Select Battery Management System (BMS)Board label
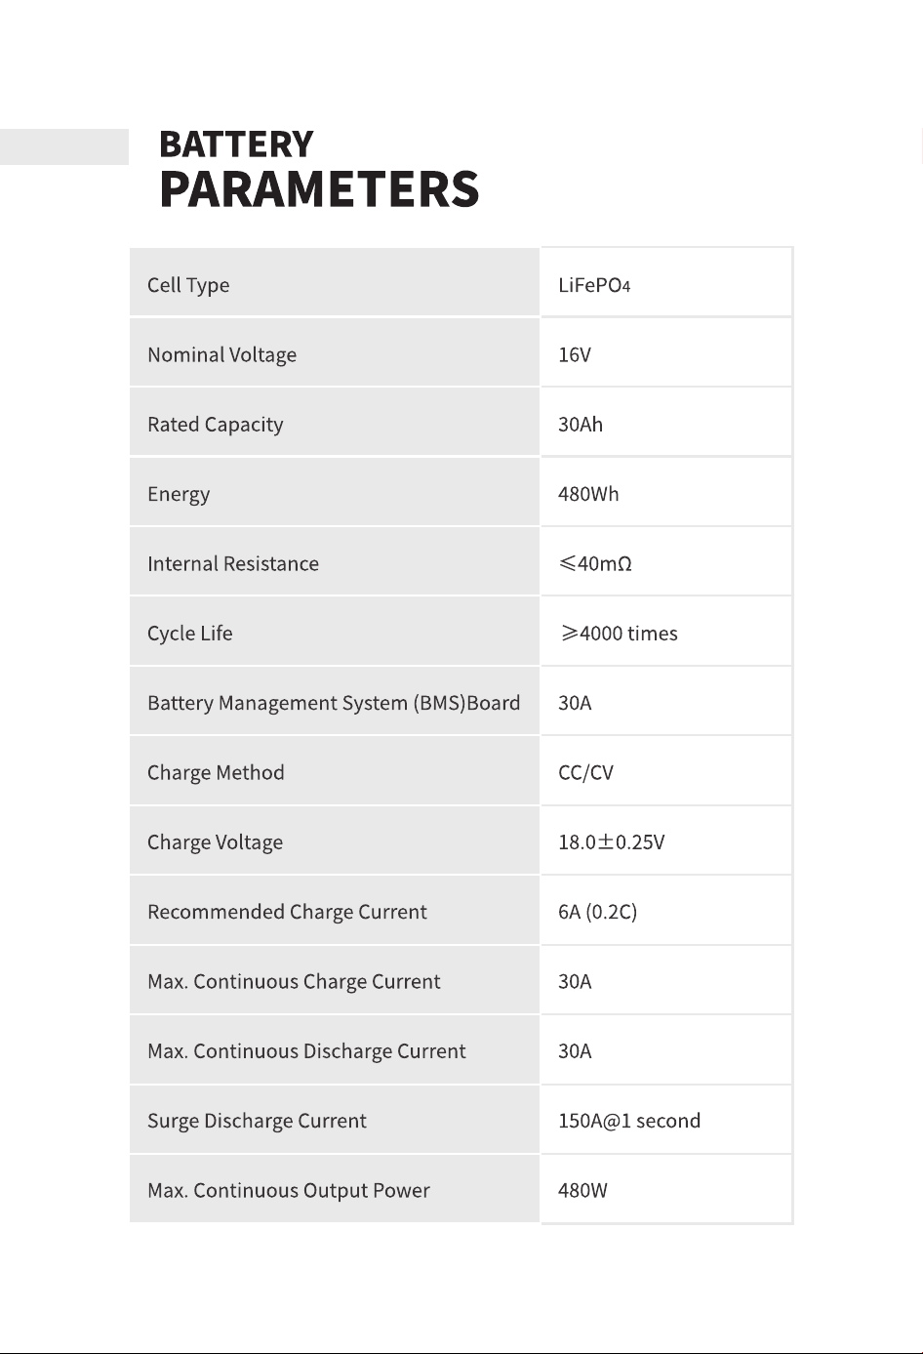Screen dimensions: 923x1354 click(334, 703)
